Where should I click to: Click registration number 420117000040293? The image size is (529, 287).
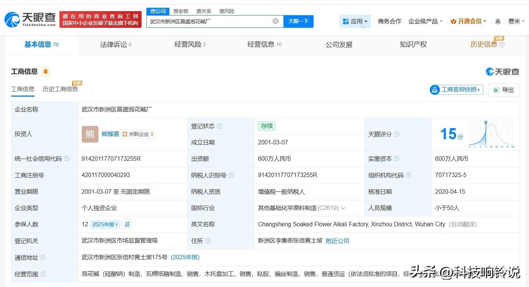[106, 175]
